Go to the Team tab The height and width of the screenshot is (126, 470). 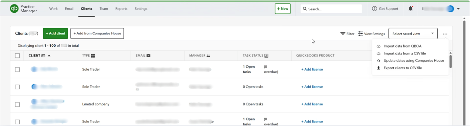(104, 9)
